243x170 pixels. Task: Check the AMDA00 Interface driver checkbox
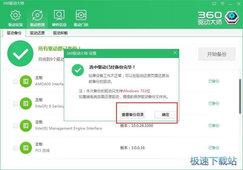(15, 81)
